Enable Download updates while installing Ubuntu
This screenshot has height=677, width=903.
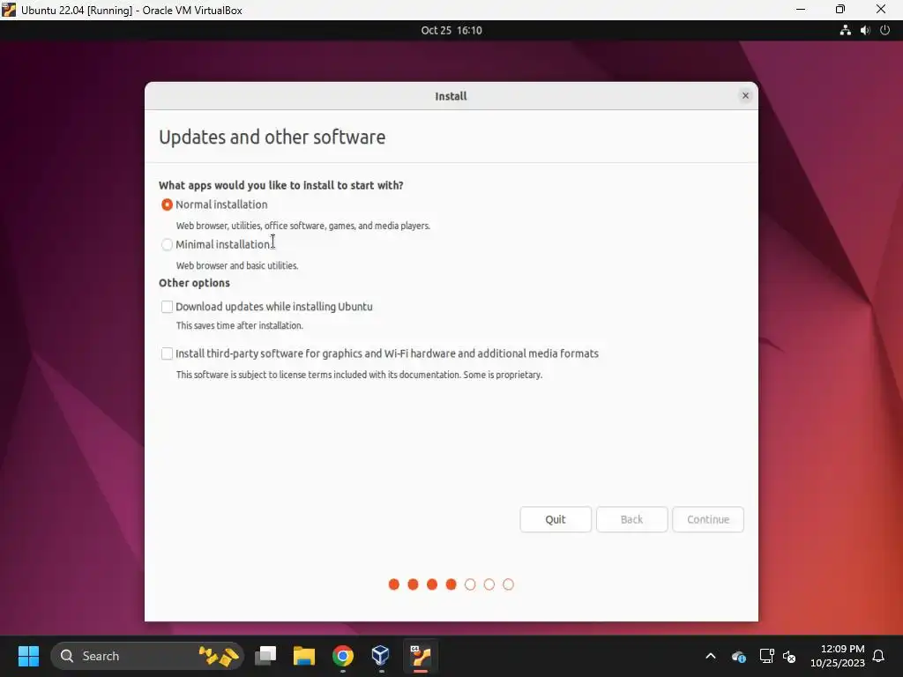point(167,307)
